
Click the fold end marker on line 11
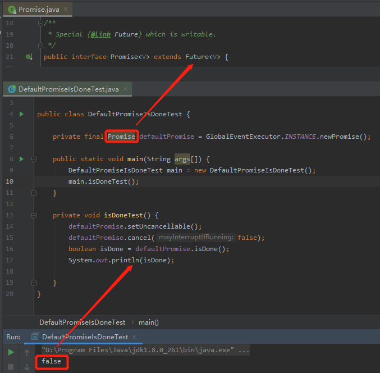(34, 193)
